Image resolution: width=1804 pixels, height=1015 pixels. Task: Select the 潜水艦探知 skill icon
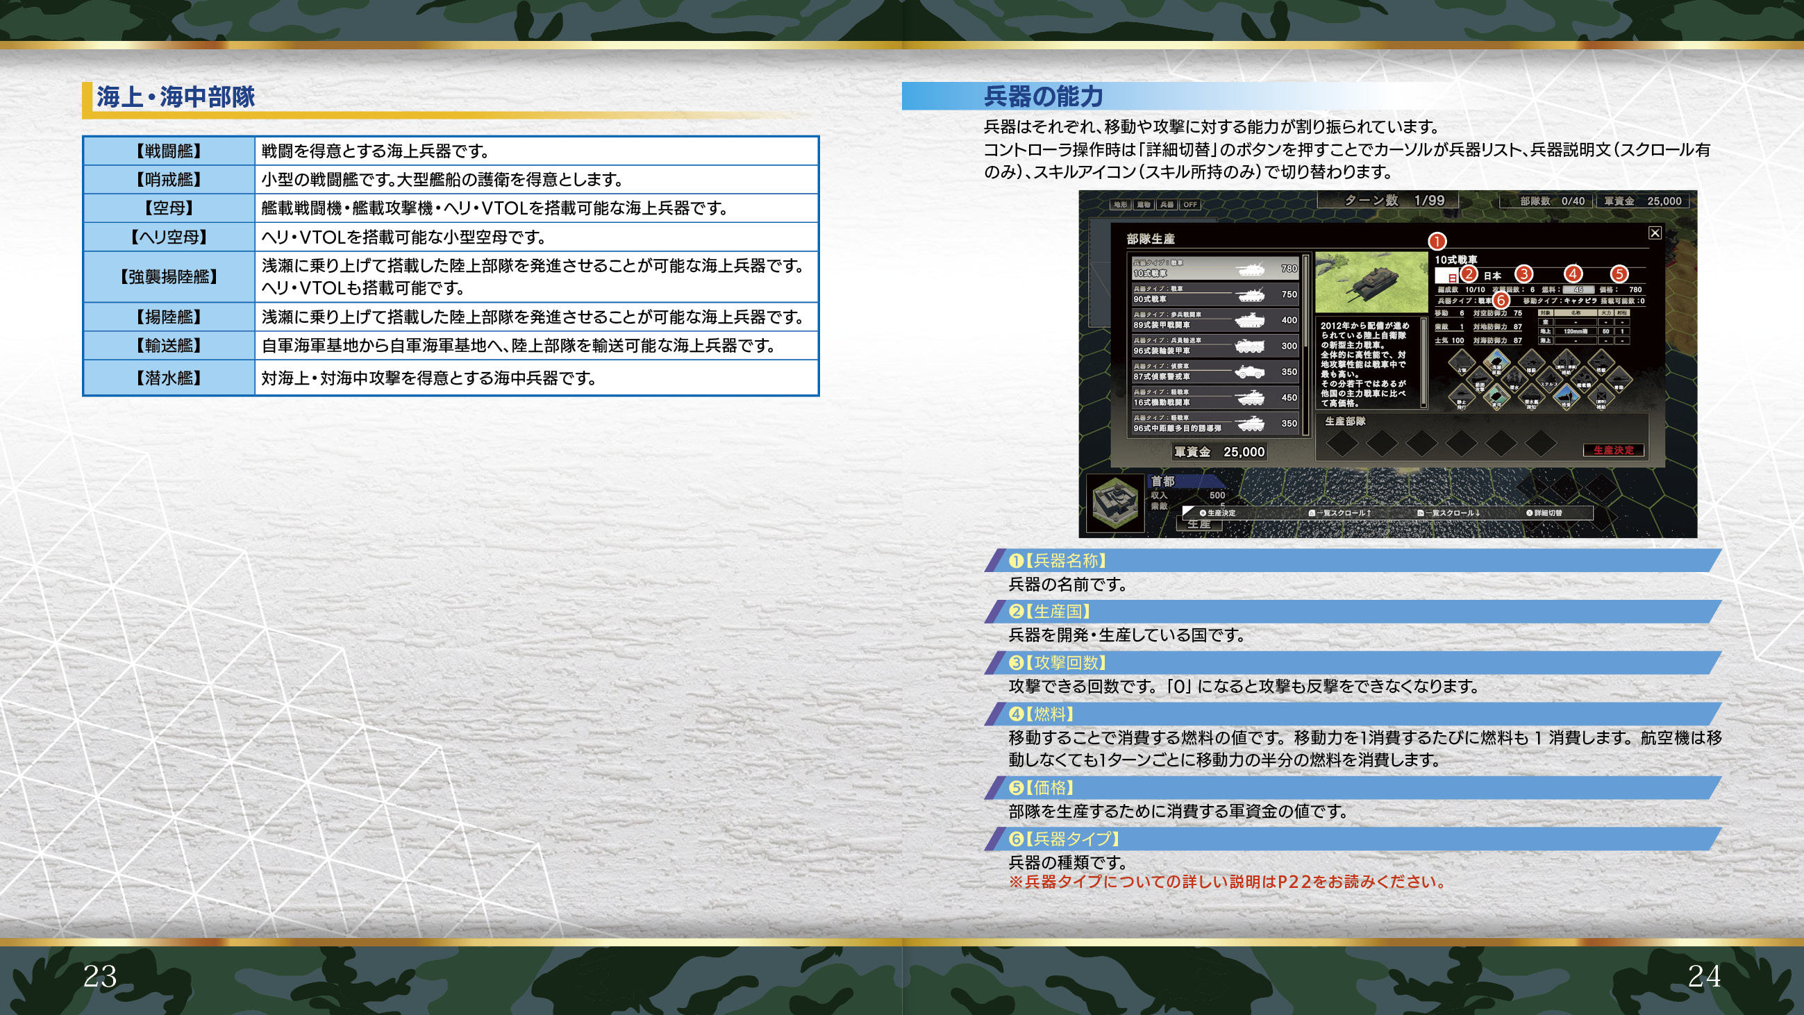pyautogui.click(x=1532, y=397)
